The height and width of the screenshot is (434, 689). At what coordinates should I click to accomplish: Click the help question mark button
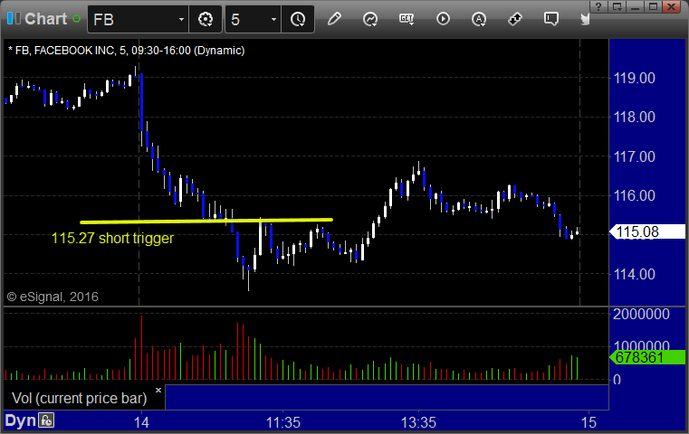[x=598, y=6]
